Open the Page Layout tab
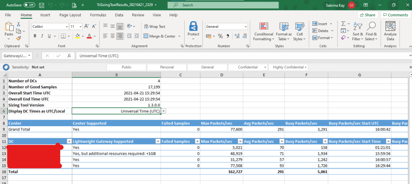Viewport: 412px width, 184px height. click(x=70, y=15)
